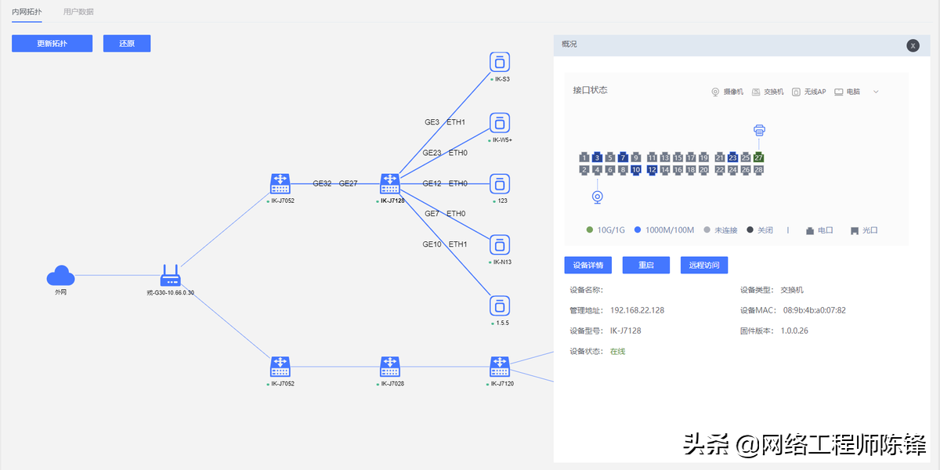Click the IK-N13 device node
Viewport: 940px width, 470px height.
(x=499, y=244)
